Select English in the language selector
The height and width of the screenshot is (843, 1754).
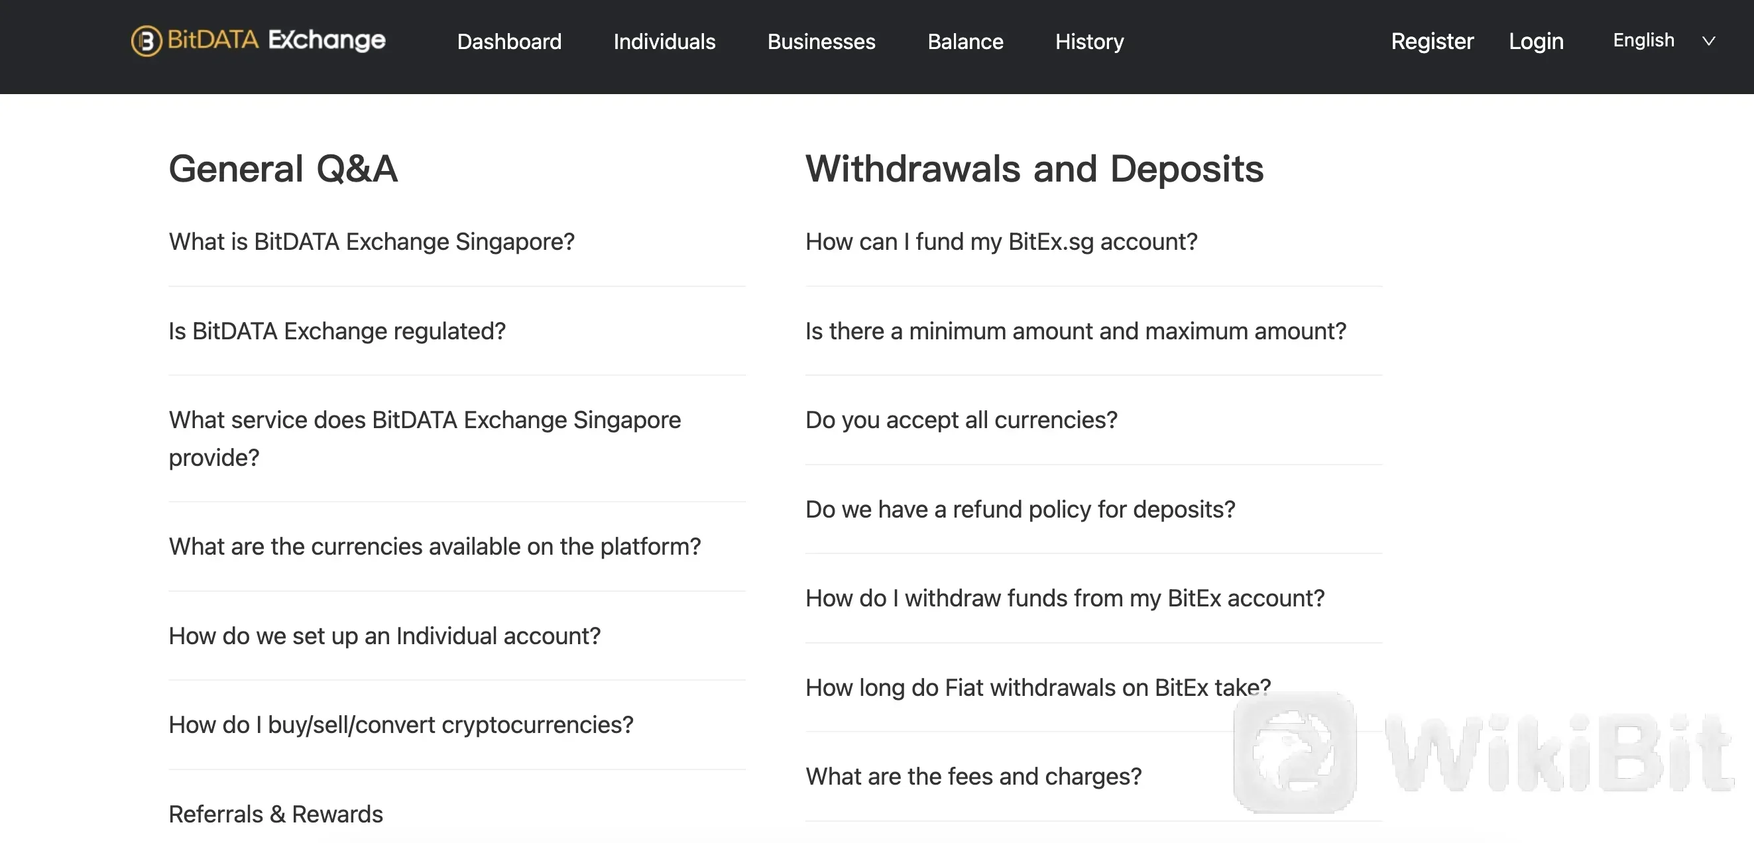coord(1643,40)
